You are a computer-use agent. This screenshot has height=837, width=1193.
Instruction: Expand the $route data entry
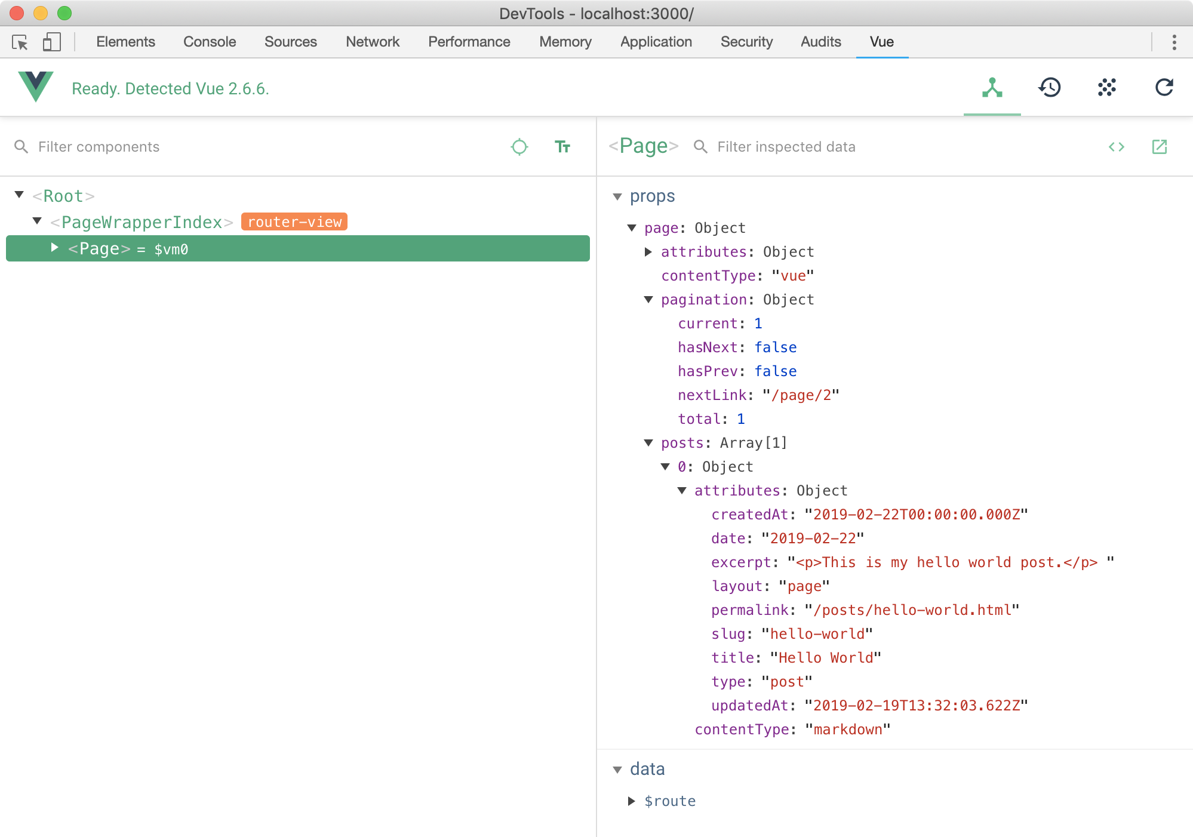[632, 801]
